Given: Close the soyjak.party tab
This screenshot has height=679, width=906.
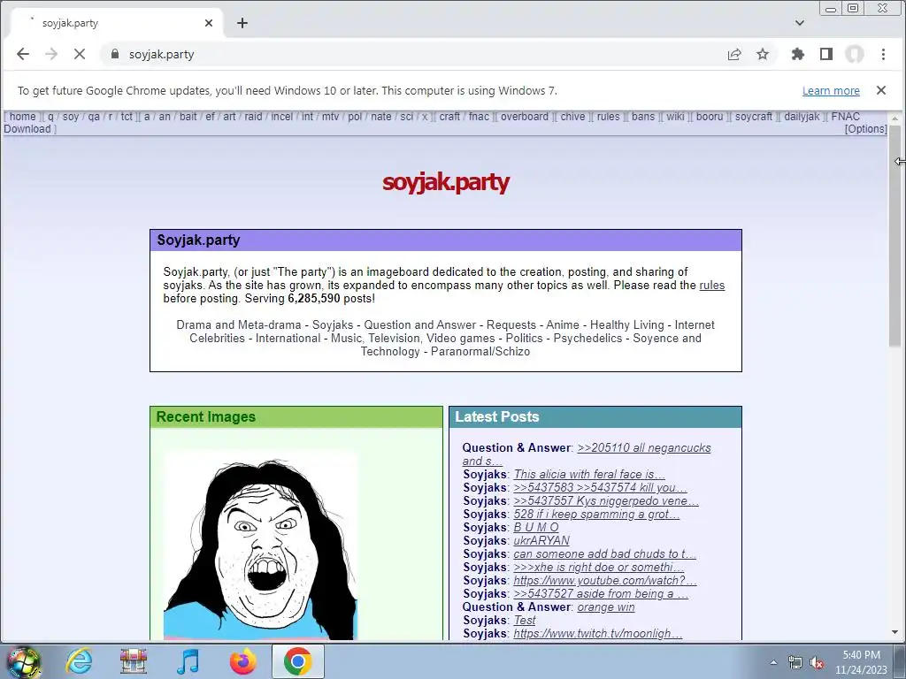Looking at the screenshot, I should click(209, 23).
